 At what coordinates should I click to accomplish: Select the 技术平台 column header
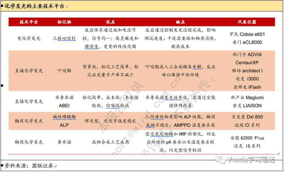[29, 22]
